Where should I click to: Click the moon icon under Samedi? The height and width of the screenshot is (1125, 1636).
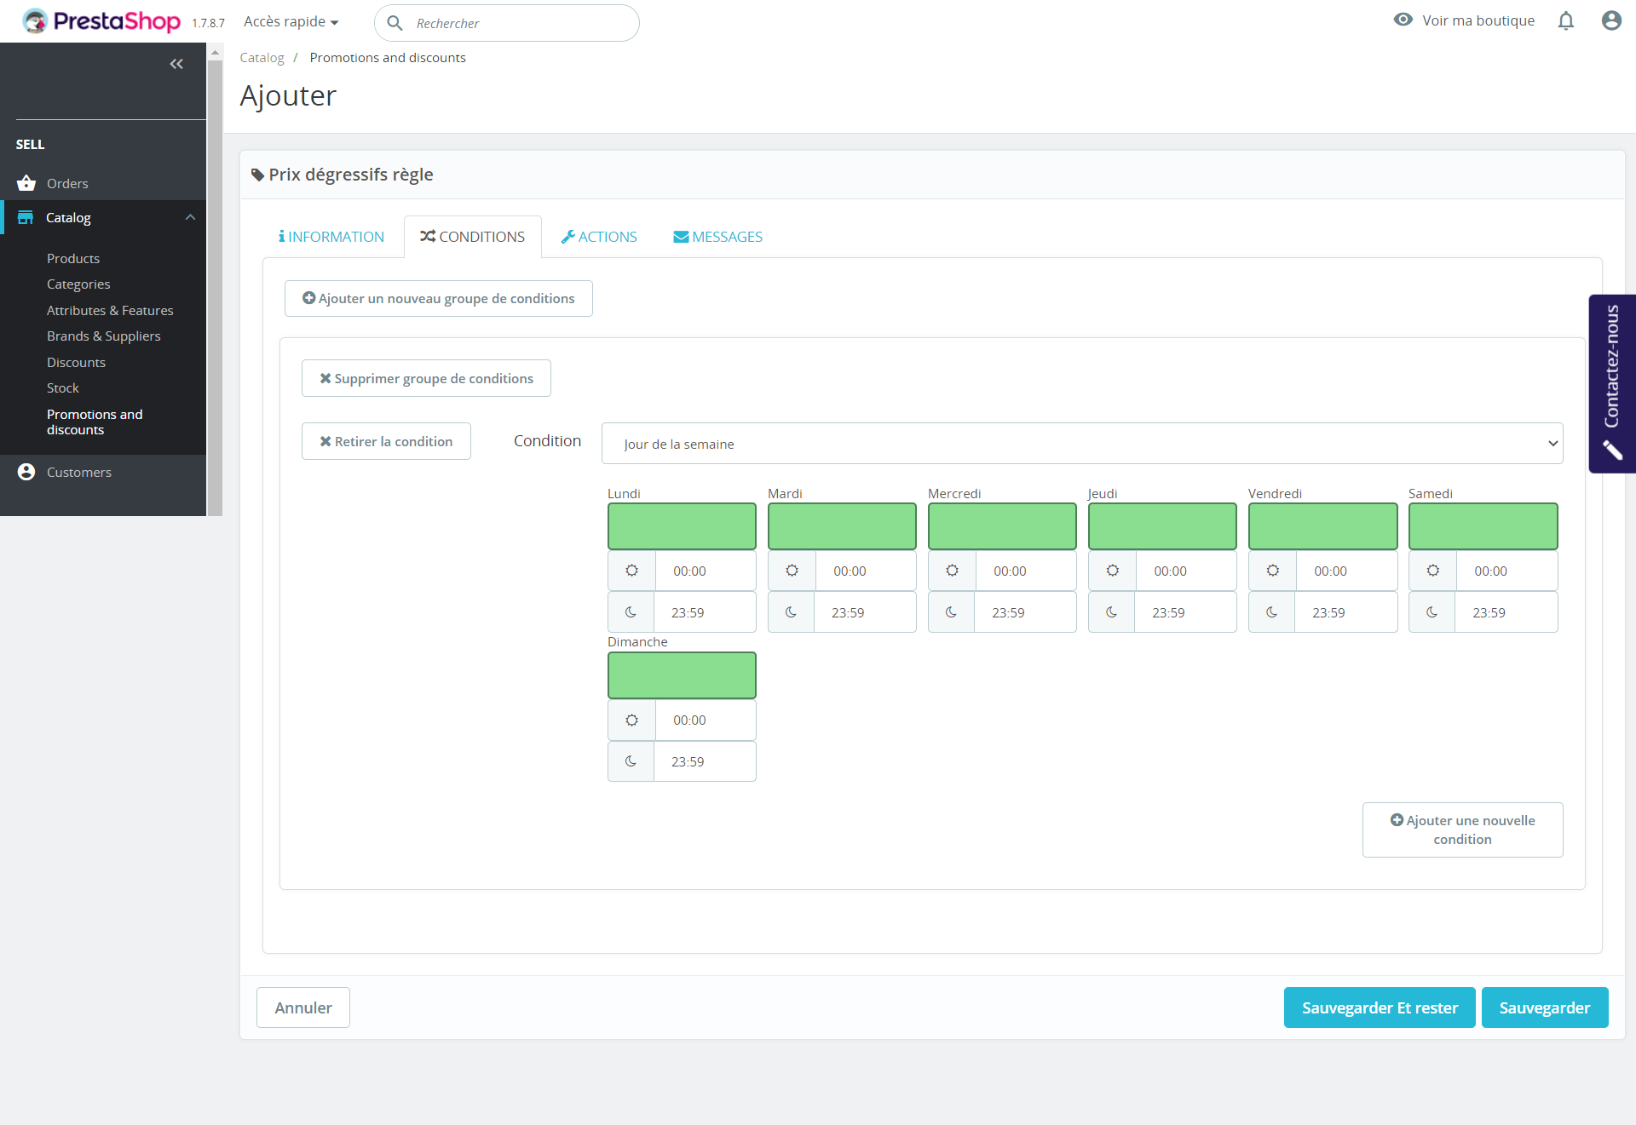(1431, 612)
